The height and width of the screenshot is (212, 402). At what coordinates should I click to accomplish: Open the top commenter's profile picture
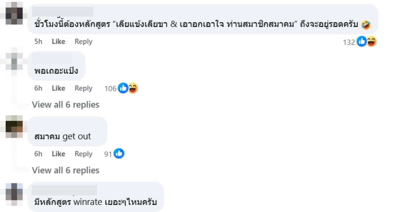[14, 13]
